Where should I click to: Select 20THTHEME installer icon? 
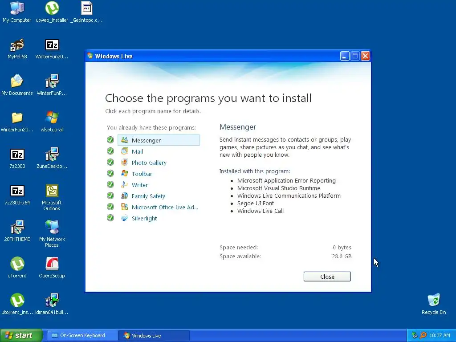[17, 231]
